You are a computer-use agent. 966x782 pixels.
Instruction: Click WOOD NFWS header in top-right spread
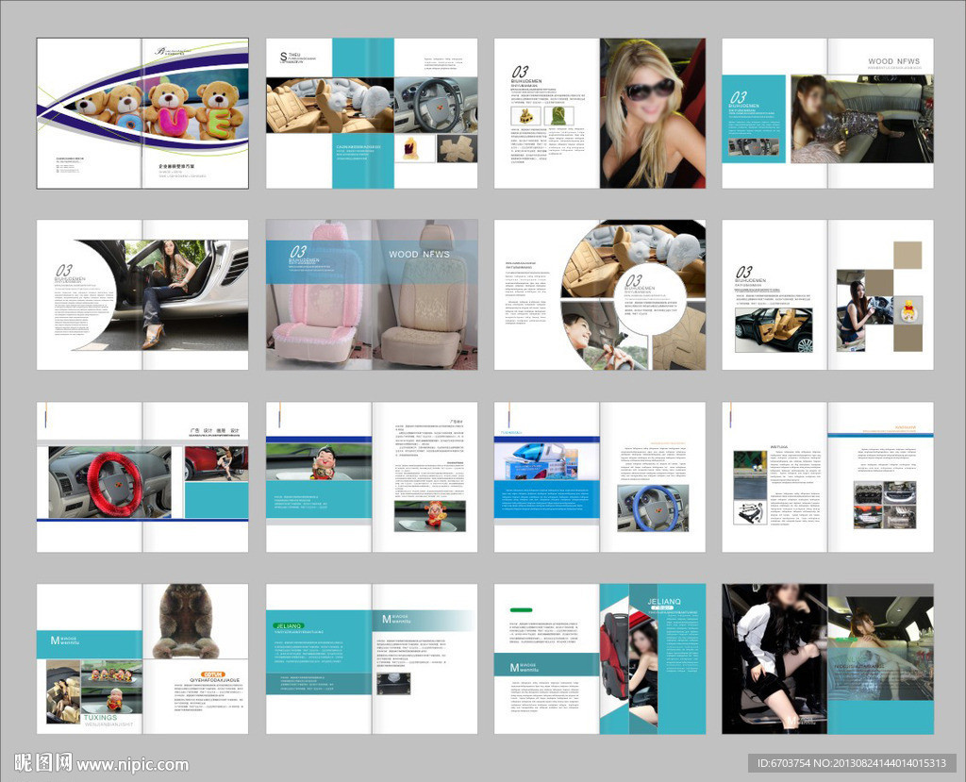[893, 61]
